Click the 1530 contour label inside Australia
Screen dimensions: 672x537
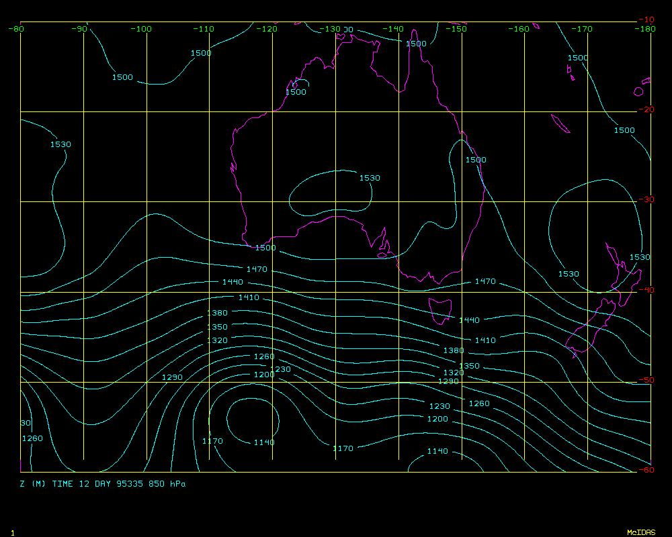[x=369, y=178]
